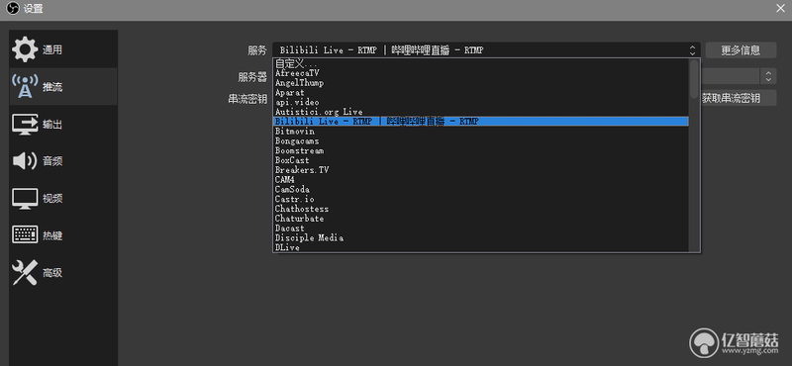Click the 热键 label in sidebar

(52, 235)
